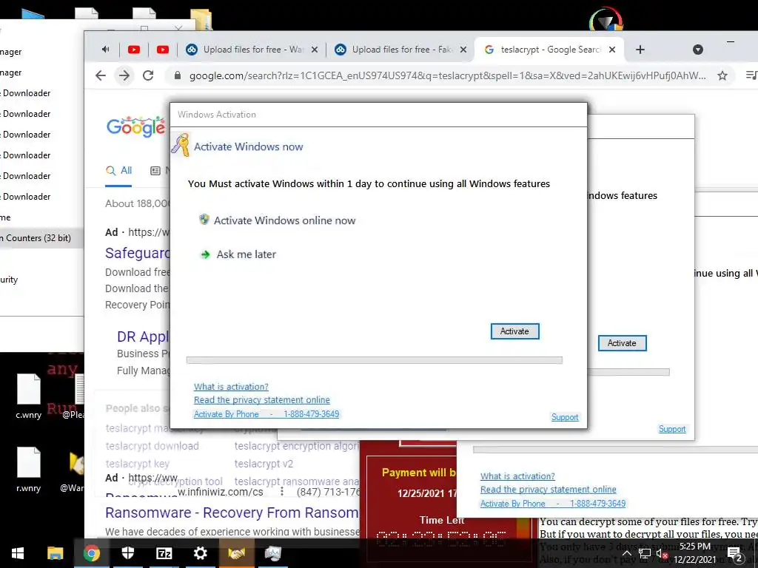Open the media control icon in Chrome toolbar
Viewport: 758px width, 568px height.
(x=752, y=75)
